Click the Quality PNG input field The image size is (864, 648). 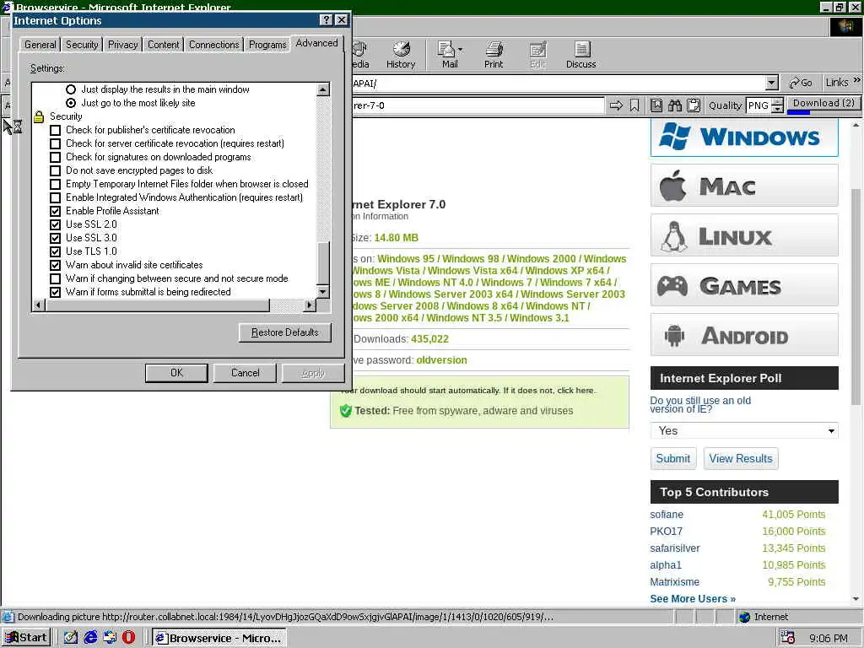[759, 105]
